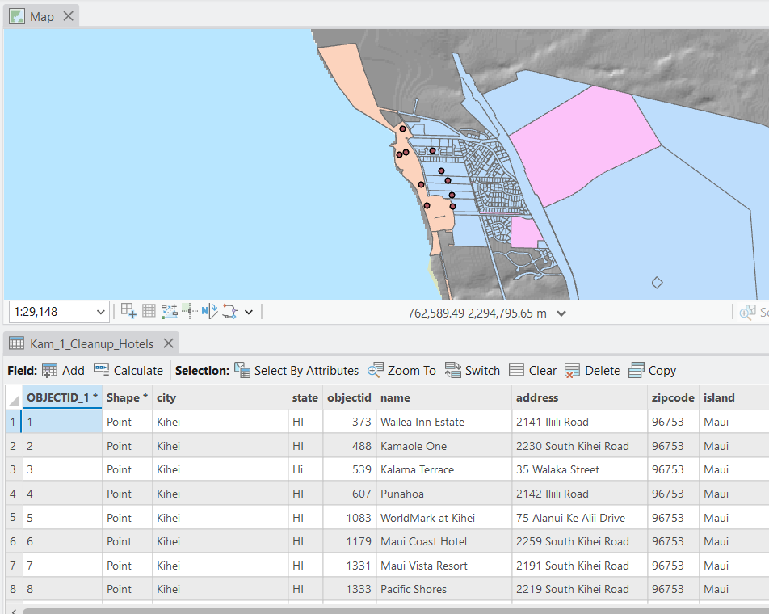Image resolution: width=769 pixels, height=614 pixels.
Task: Close the Kam_1_Cleanup_Hotels table tab
Action: tap(168, 343)
